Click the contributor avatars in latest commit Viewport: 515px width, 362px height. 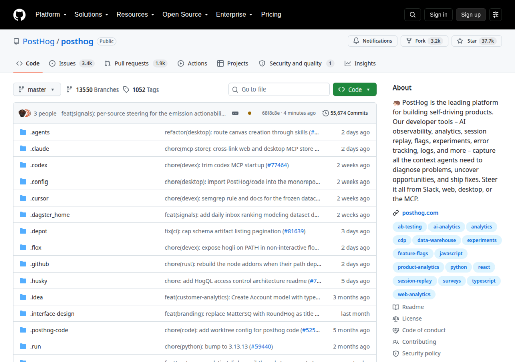tap(25, 113)
